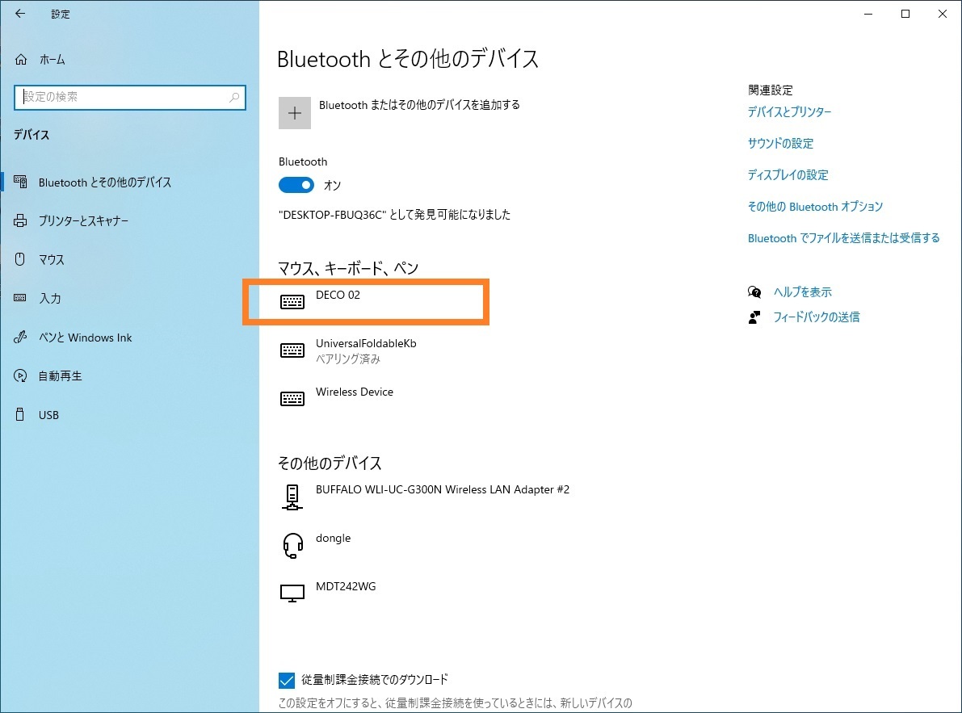Click the magnifier icon in the search box
Image resolution: width=962 pixels, height=713 pixels.
pyautogui.click(x=234, y=97)
